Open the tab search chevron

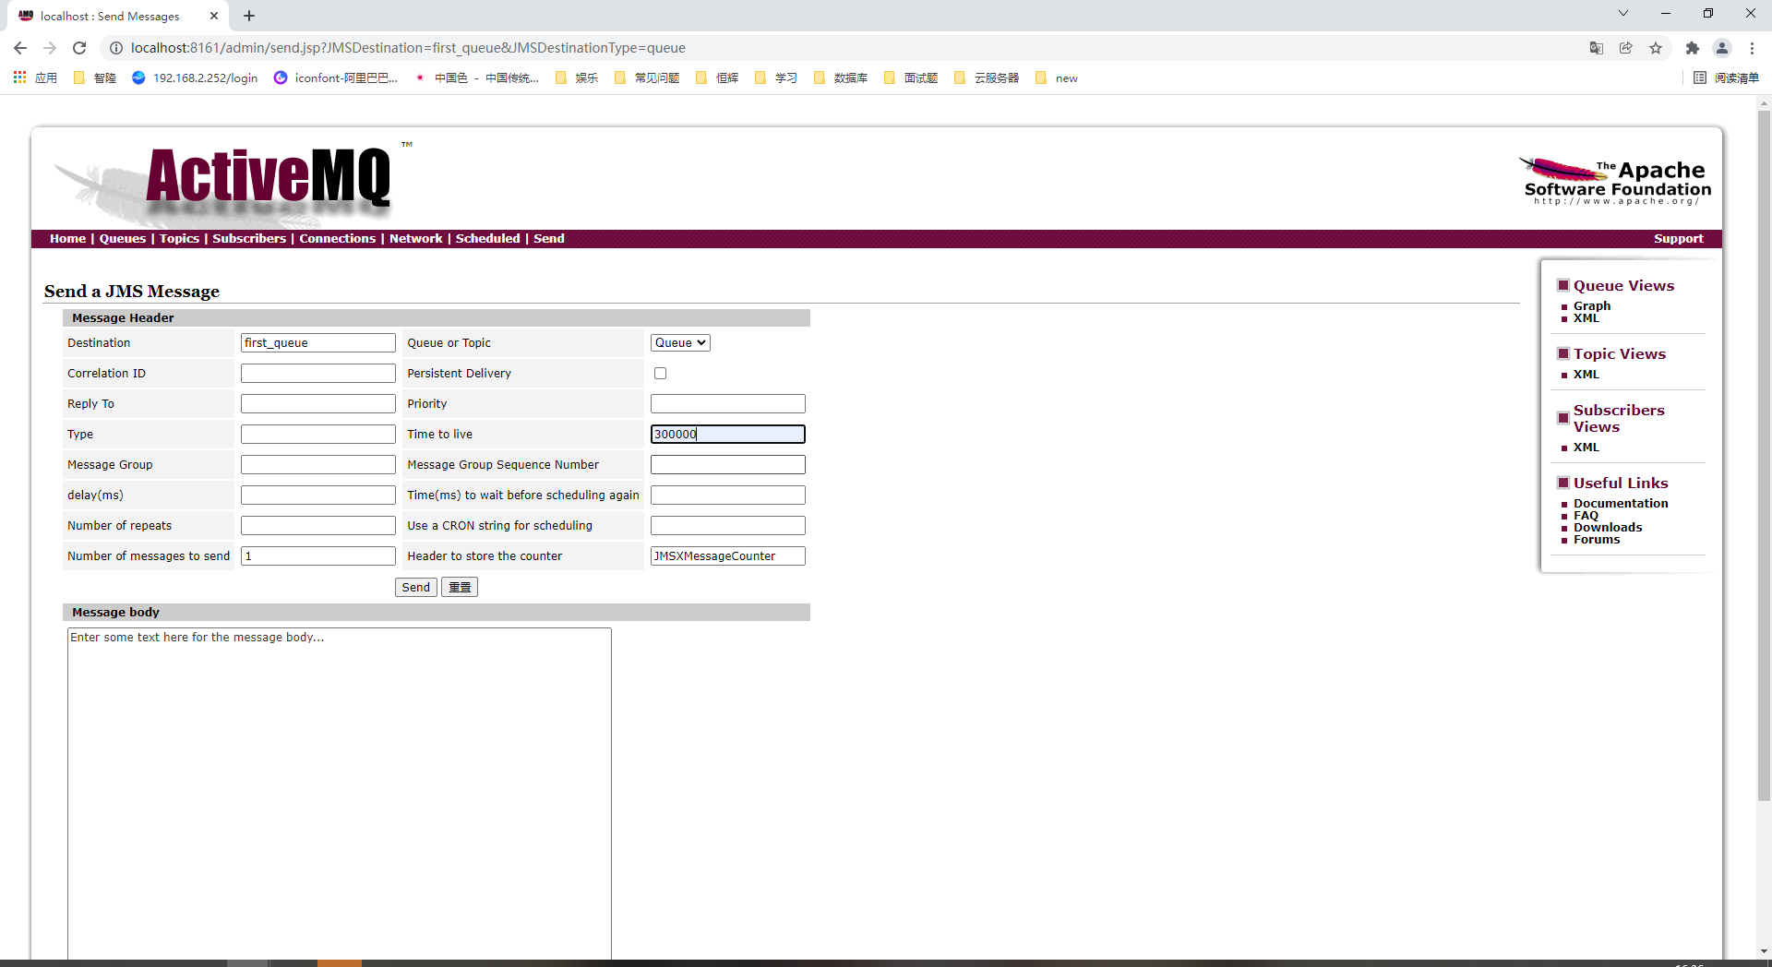(x=1622, y=13)
